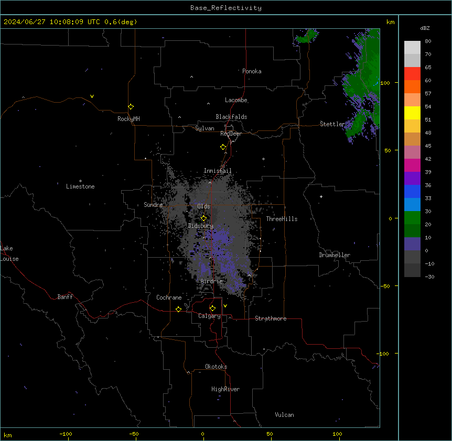Viewport: 452px width, 441px height.
Task: Click the Cochrane text label
Action: (169, 297)
